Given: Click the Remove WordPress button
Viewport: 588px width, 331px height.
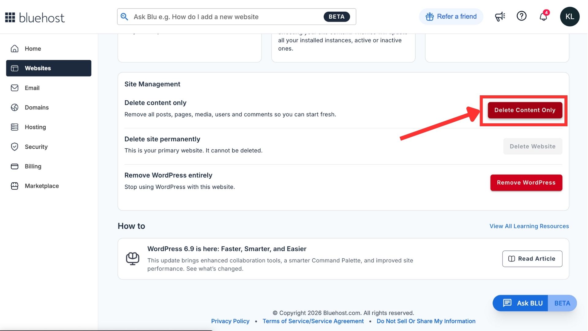Looking at the screenshot, I should 526,183.
